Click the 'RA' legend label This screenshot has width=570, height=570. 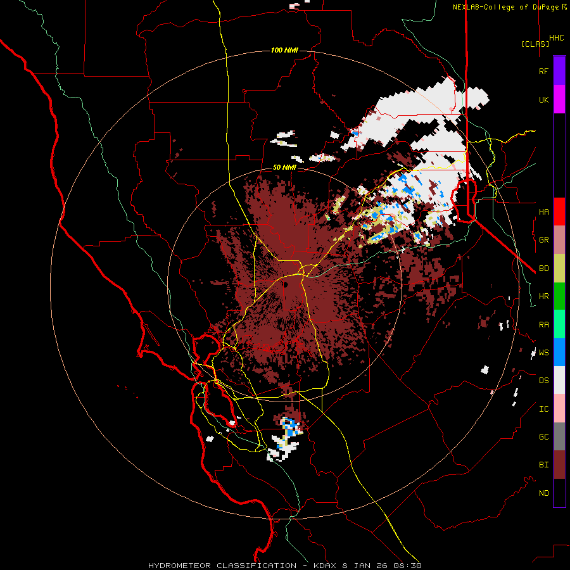[x=543, y=325]
